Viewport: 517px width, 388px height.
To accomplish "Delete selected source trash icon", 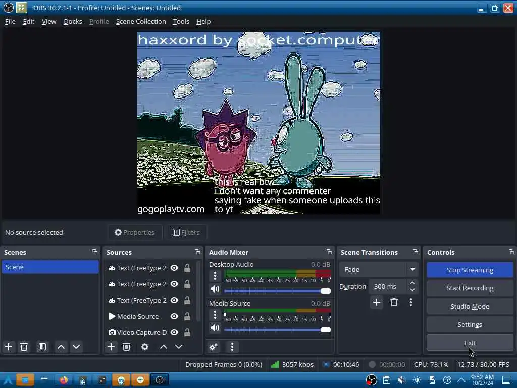I will click(x=126, y=347).
